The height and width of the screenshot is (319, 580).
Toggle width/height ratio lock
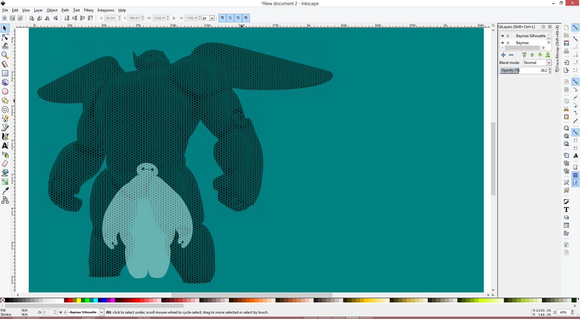coord(174,18)
